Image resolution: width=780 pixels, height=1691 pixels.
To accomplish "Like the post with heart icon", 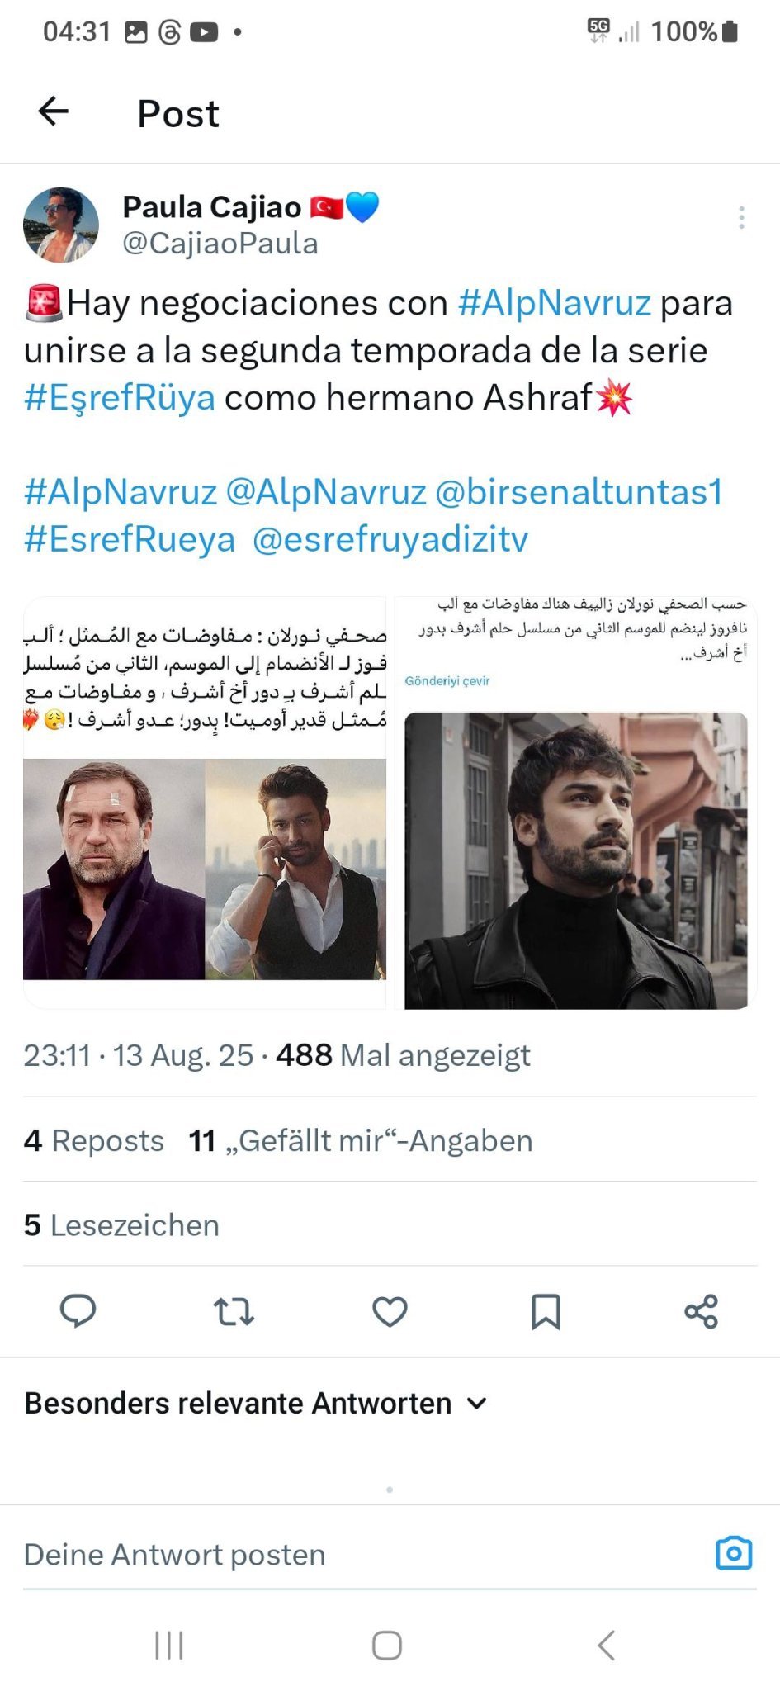I will 390,1310.
